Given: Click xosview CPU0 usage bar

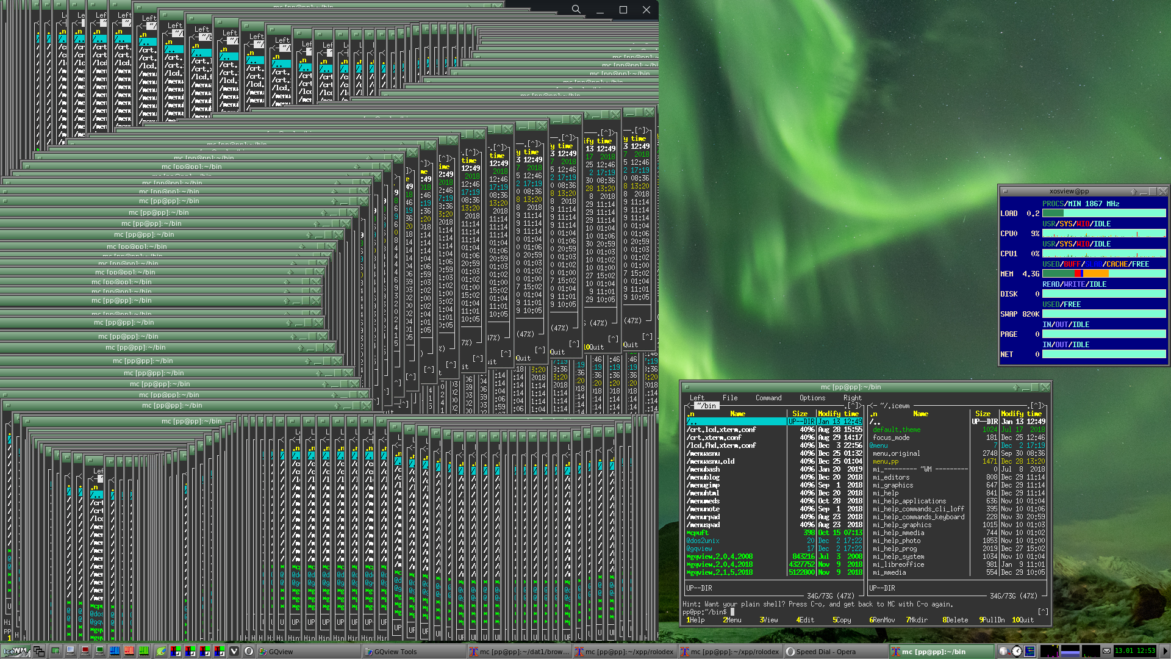Looking at the screenshot, I should click(x=1104, y=233).
